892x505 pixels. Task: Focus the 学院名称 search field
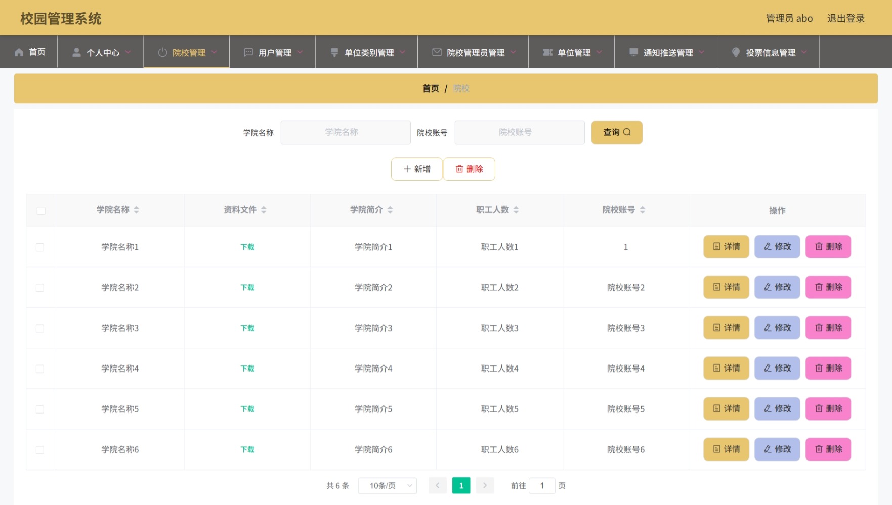pos(346,132)
